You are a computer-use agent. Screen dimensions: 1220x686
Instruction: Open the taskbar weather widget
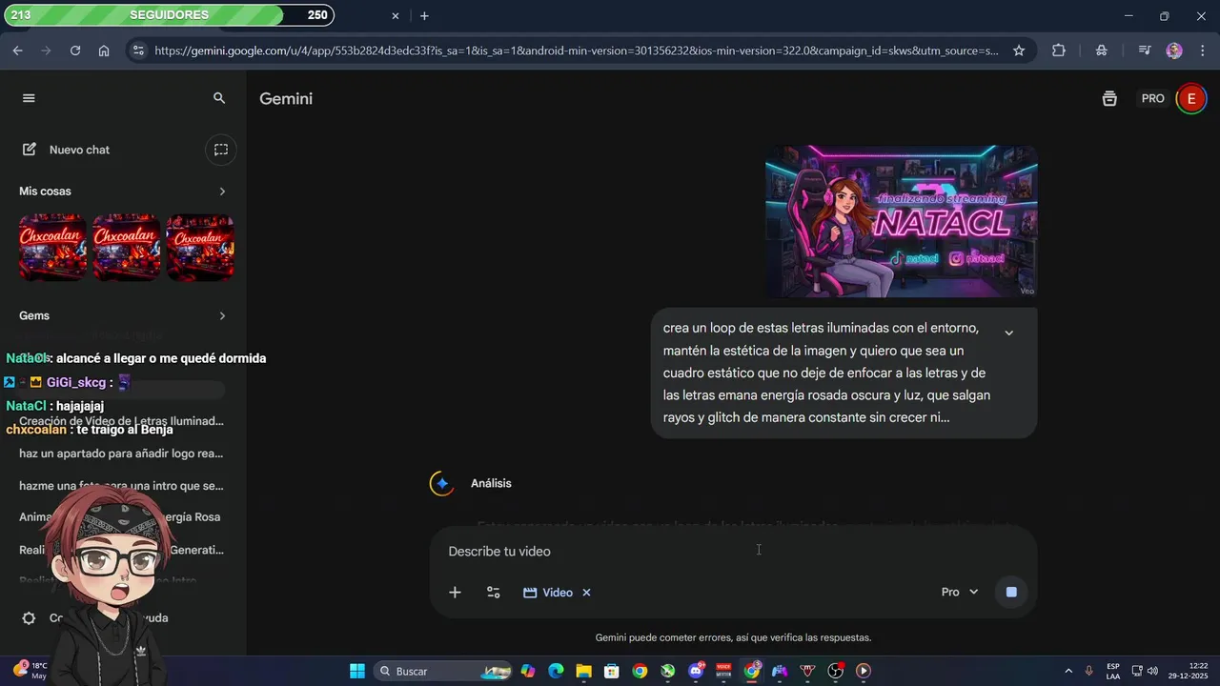coord(29,671)
